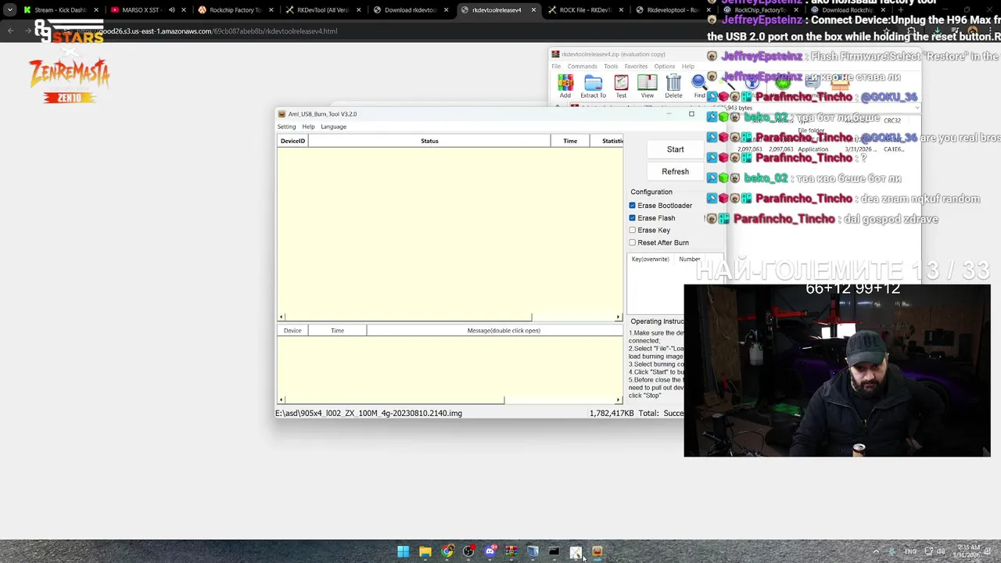Open Tools menu in WinRAR
Image resolution: width=1001 pixels, height=563 pixels.
(x=611, y=66)
